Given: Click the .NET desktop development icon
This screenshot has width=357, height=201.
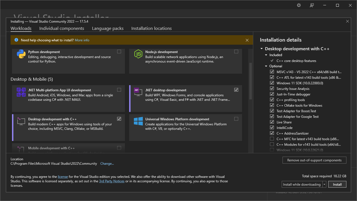Looking at the screenshot, I should click(137, 92).
